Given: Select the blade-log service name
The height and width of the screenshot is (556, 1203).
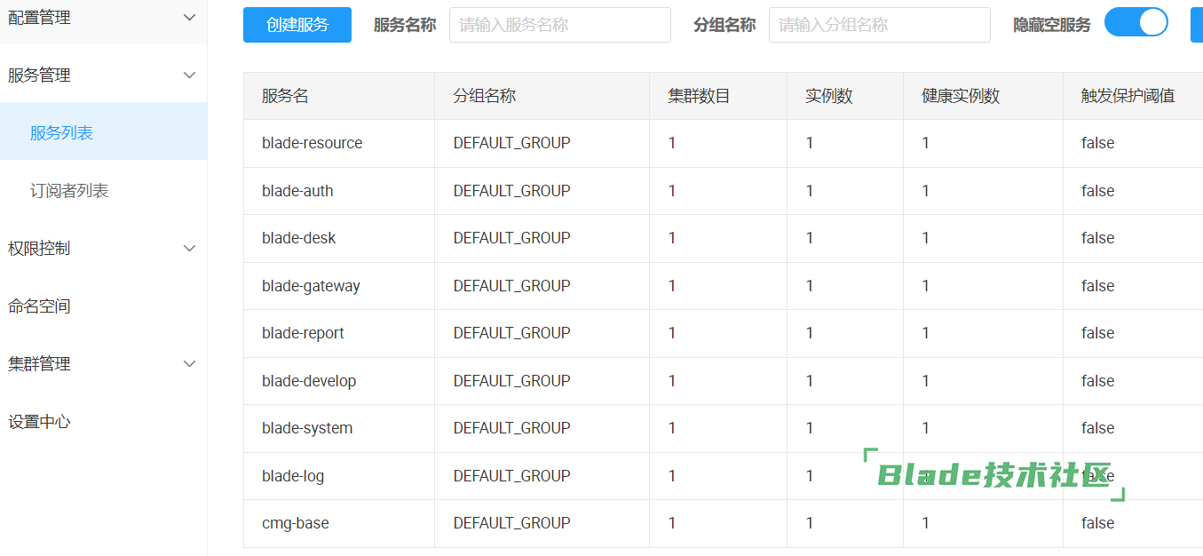Looking at the screenshot, I should point(293,476).
